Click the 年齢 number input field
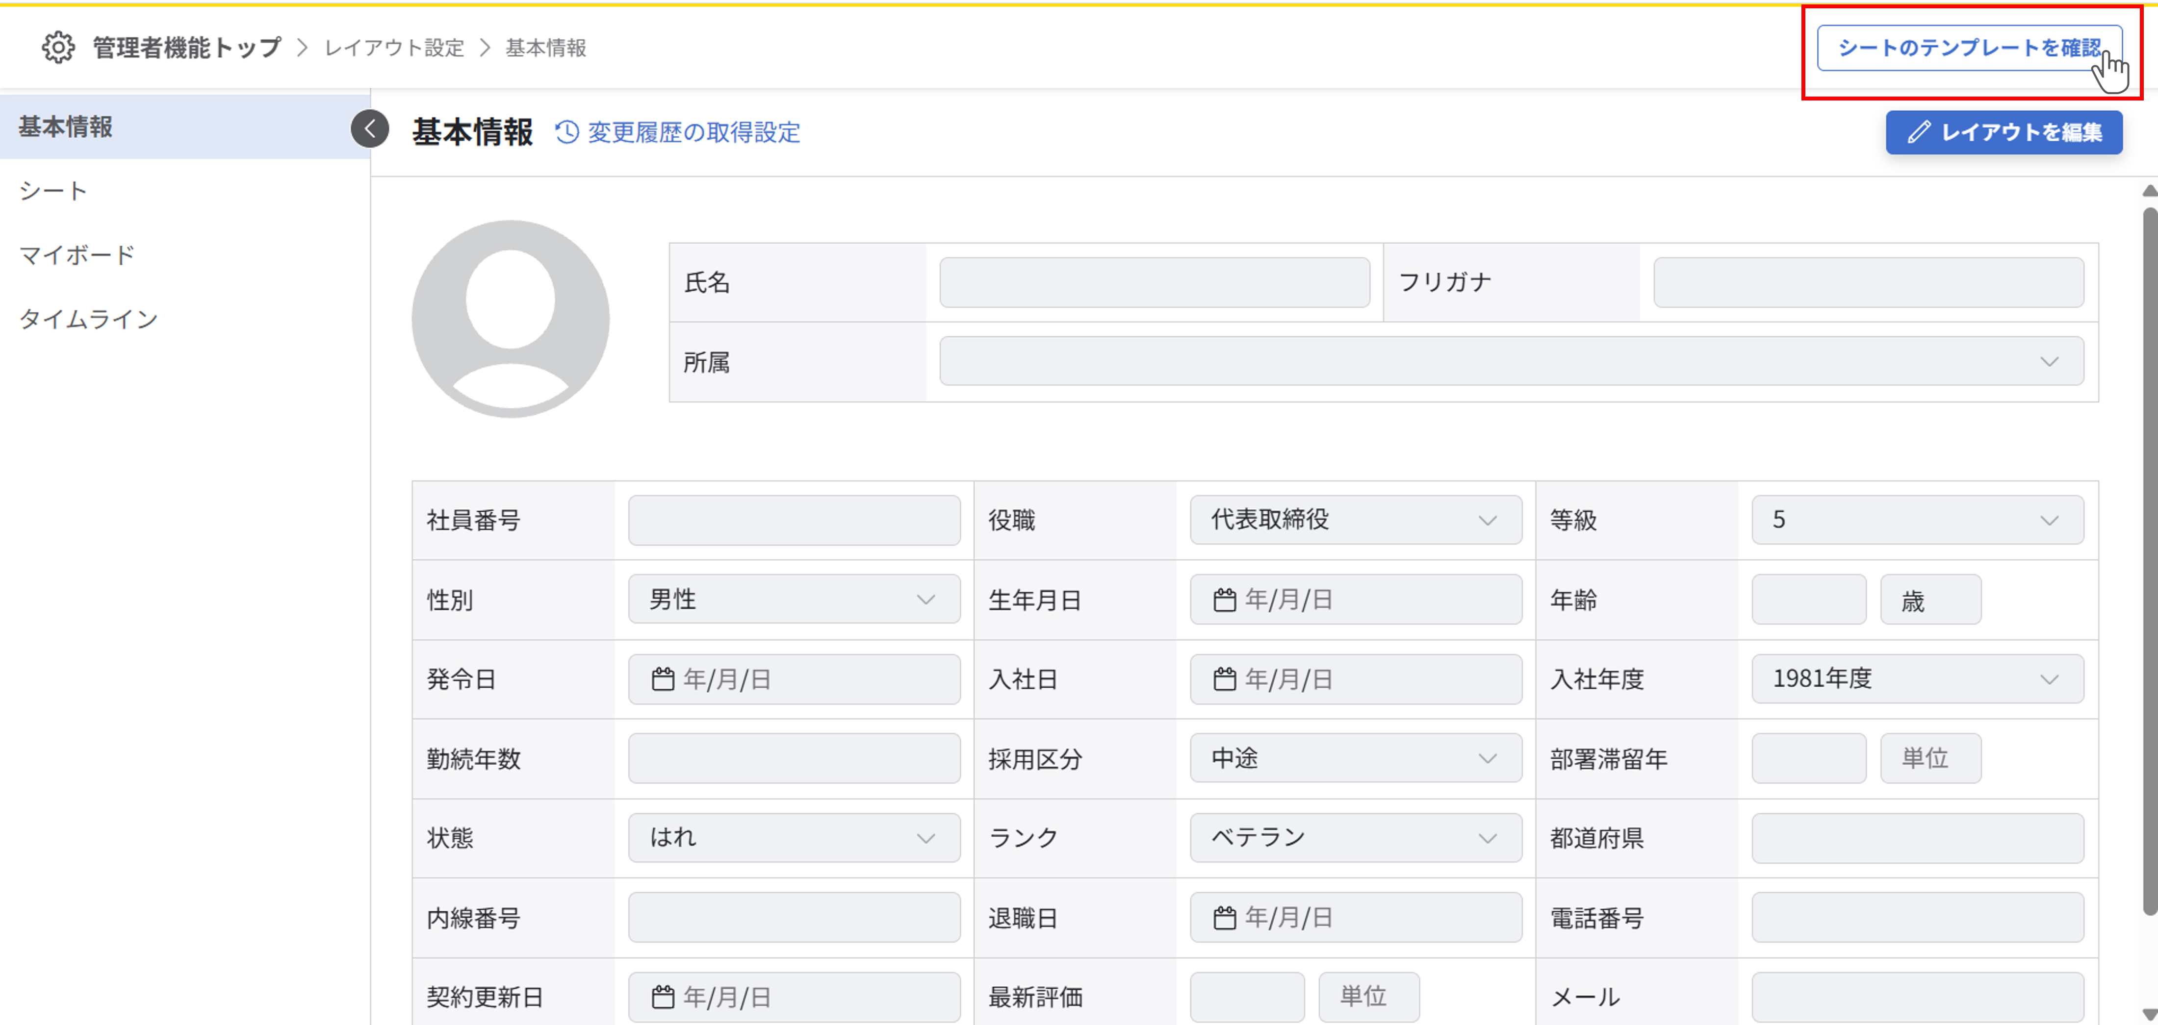The width and height of the screenshot is (2158, 1025). click(1809, 600)
